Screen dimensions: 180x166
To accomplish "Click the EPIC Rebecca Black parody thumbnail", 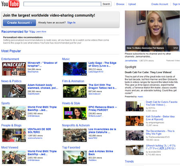I will [75, 113].
